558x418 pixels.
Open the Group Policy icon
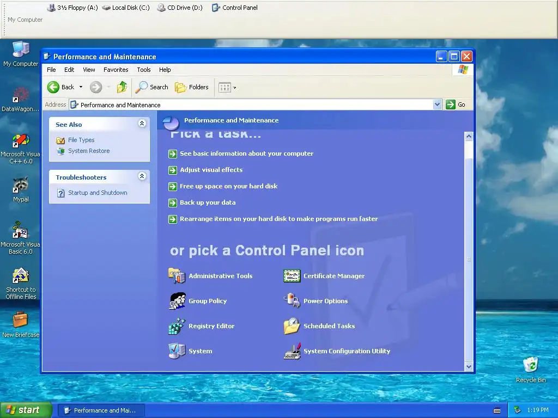pyautogui.click(x=177, y=300)
